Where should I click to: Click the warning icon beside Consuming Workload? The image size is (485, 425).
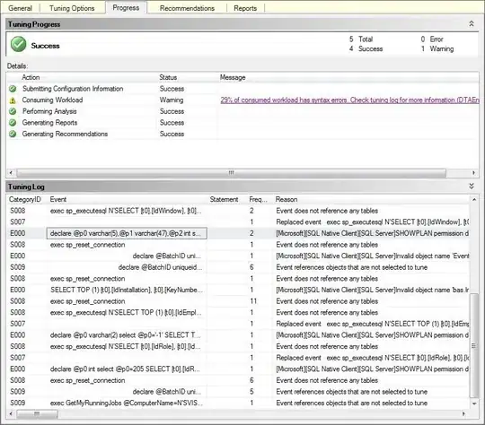13,100
